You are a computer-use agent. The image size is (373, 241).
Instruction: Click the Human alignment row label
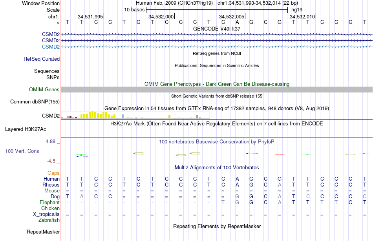(51, 179)
